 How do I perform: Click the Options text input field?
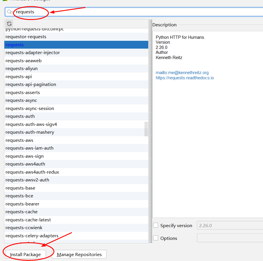point(230,238)
